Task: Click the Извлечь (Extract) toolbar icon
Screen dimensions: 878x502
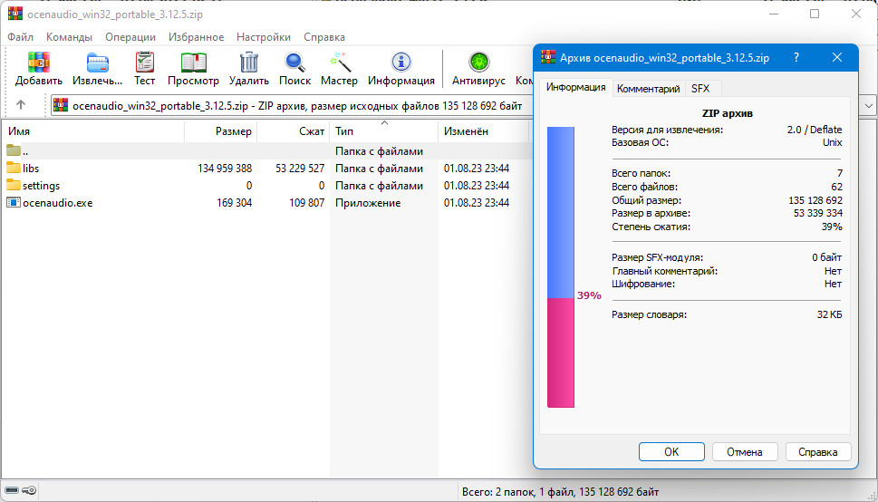Action: [98, 63]
